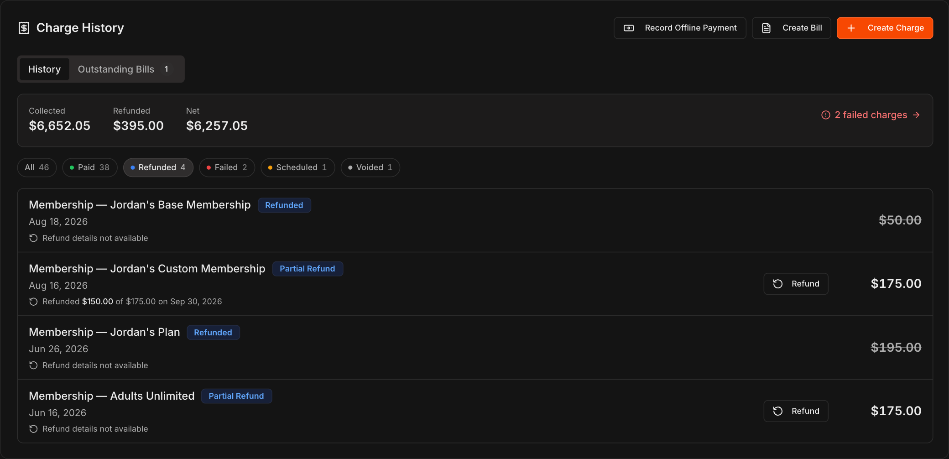Click the struck-through $50.00 amount
Image resolution: width=949 pixels, height=459 pixels.
point(900,220)
